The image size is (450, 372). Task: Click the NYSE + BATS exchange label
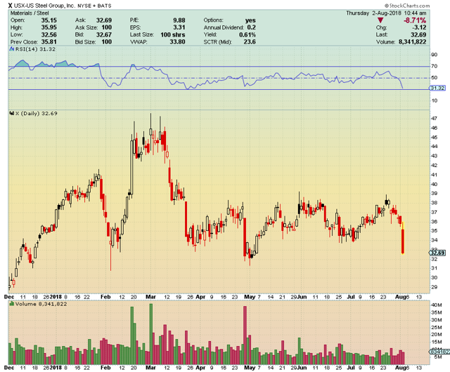pyautogui.click(x=94, y=6)
